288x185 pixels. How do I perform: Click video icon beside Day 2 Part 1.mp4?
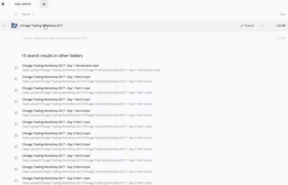(x=16, y=124)
